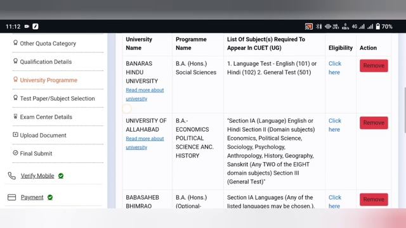
Task: Open Other Quota Category step
Action: [x=48, y=44]
